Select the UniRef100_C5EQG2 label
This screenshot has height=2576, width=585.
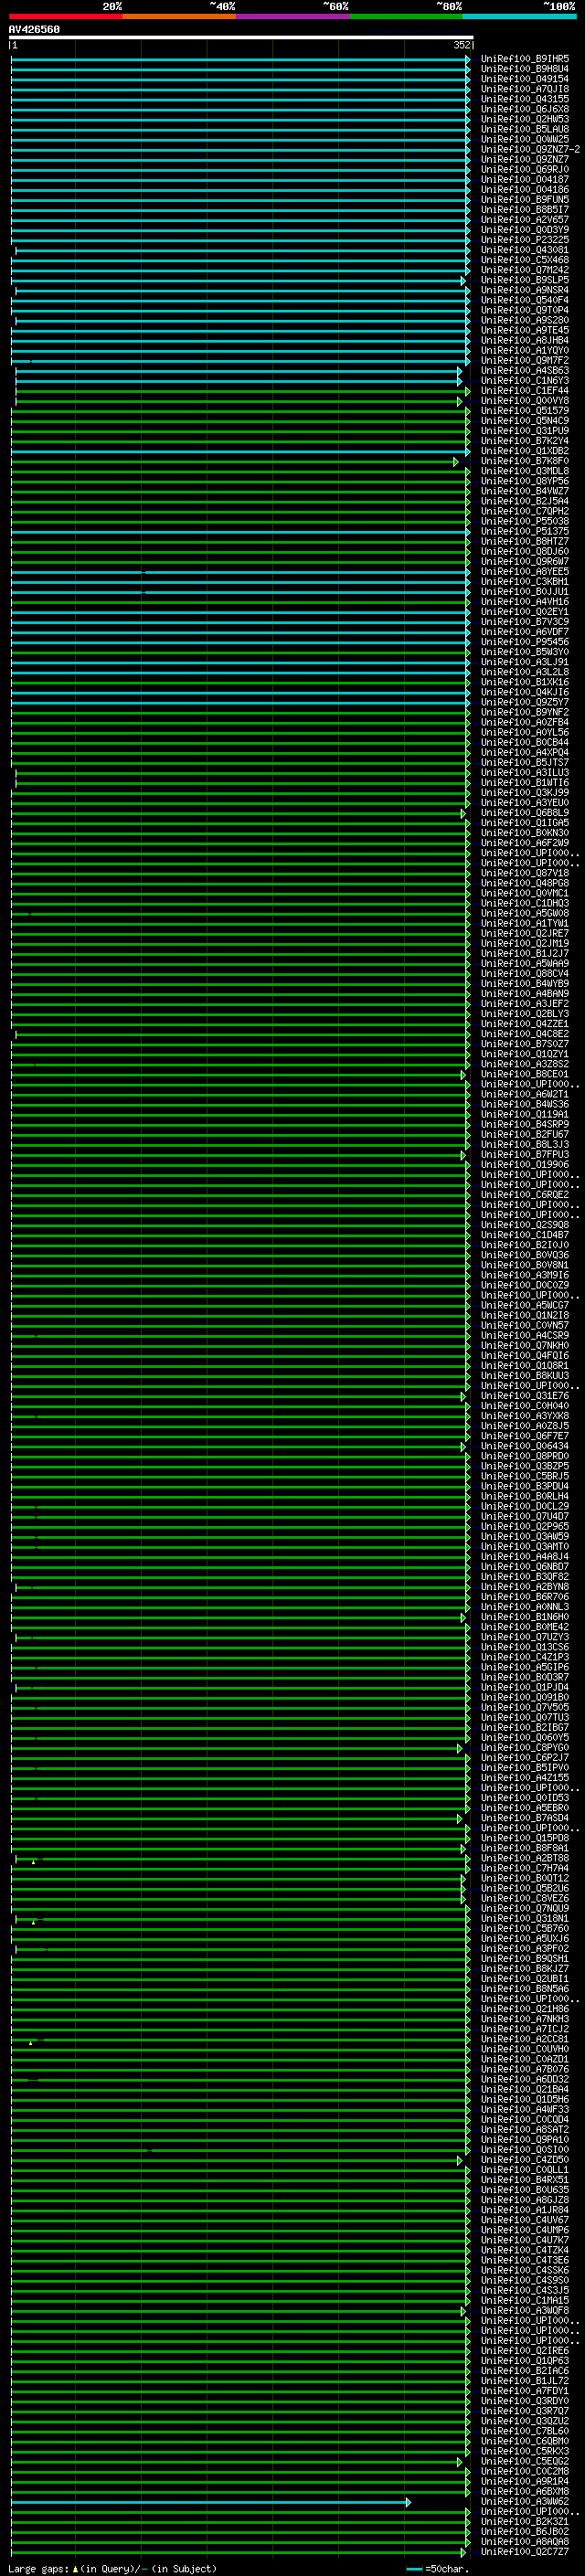tap(524, 2461)
